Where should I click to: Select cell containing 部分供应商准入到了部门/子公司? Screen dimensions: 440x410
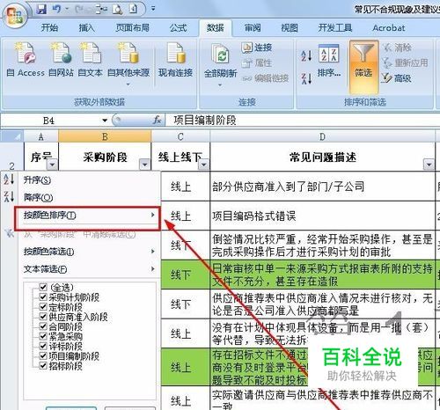coord(323,187)
